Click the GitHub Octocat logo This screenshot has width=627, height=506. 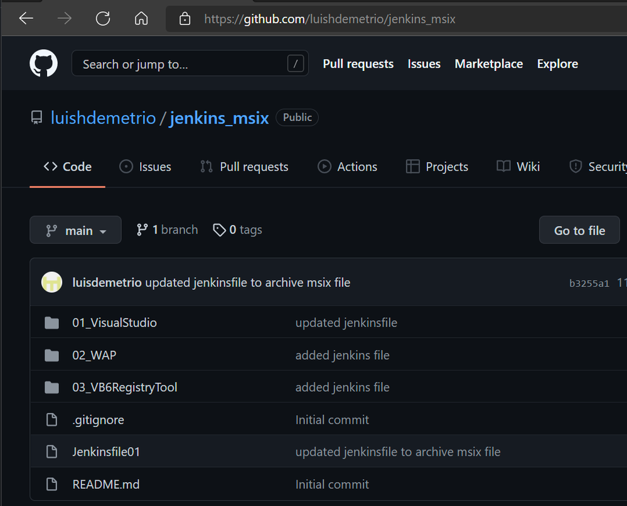[x=43, y=63]
